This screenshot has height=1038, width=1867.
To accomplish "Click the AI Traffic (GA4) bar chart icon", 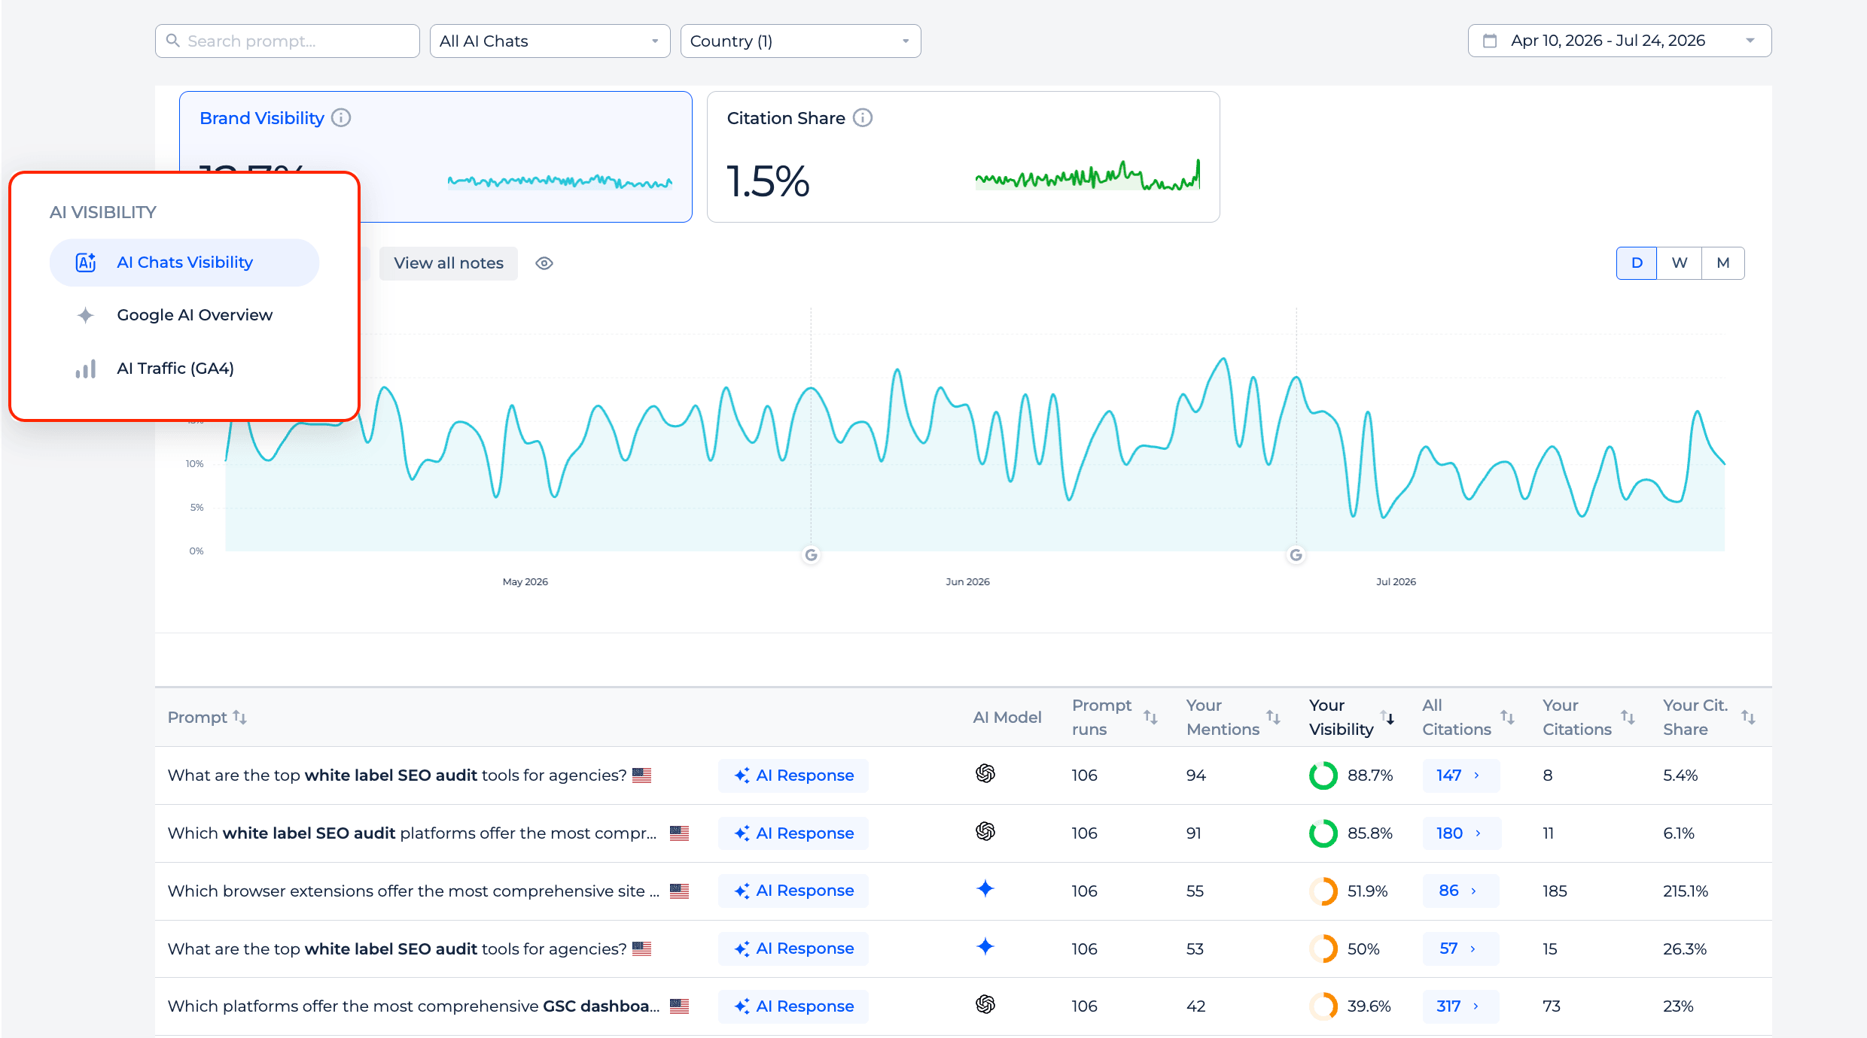I will pos(86,369).
